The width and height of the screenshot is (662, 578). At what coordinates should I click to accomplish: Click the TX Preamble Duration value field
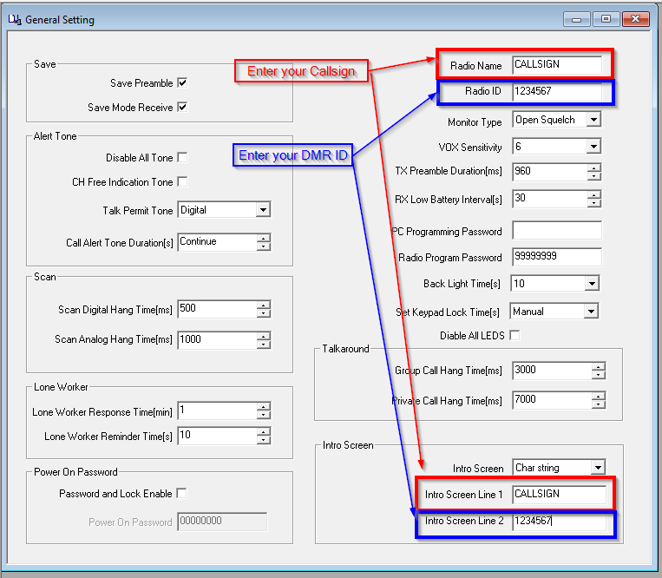pos(550,172)
